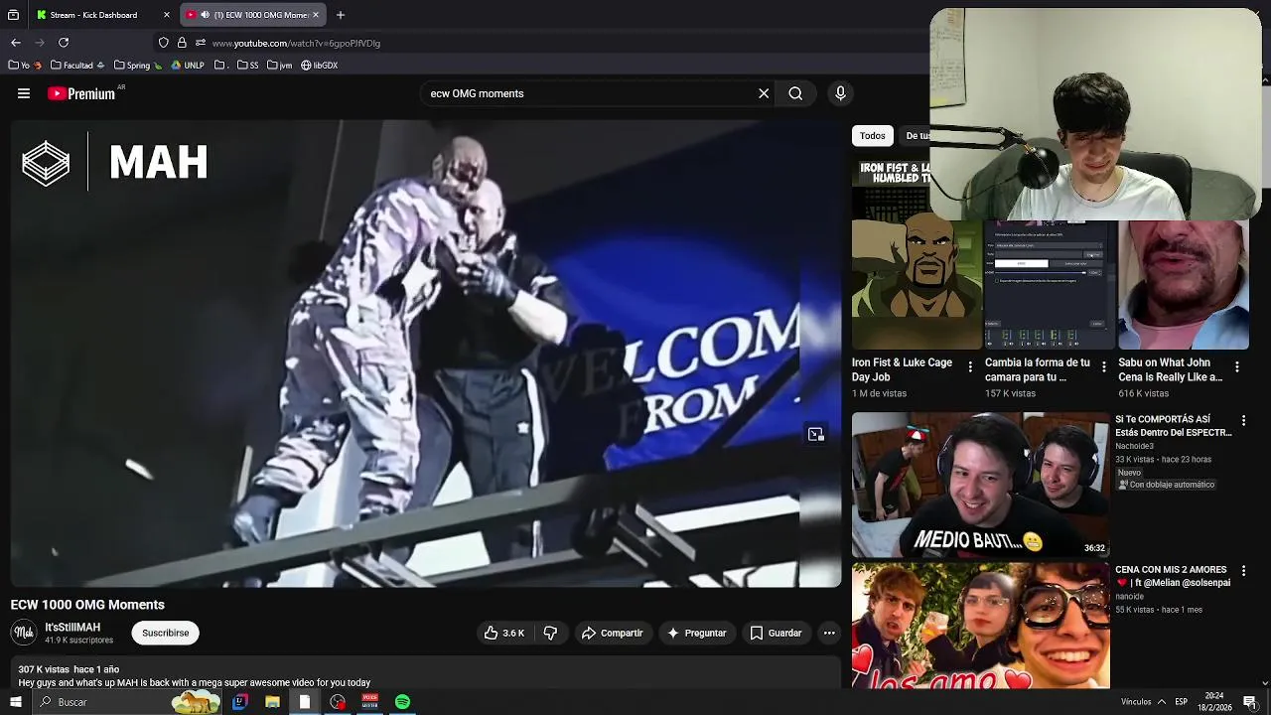
Task: Go back with the browser arrow
Action: (16, 43)
